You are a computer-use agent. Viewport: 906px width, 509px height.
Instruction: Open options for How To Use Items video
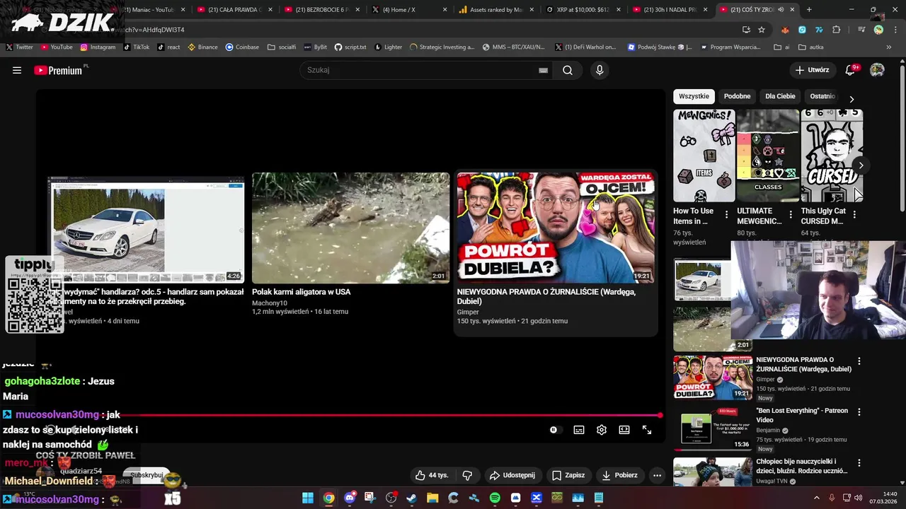[x=726, y=214]
